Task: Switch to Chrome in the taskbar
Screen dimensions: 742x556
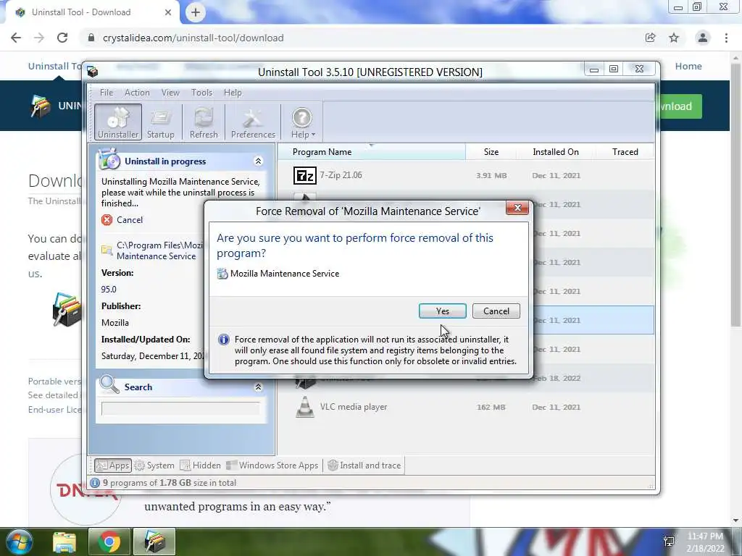Action: pyautogui.click(x=109, y=542)
